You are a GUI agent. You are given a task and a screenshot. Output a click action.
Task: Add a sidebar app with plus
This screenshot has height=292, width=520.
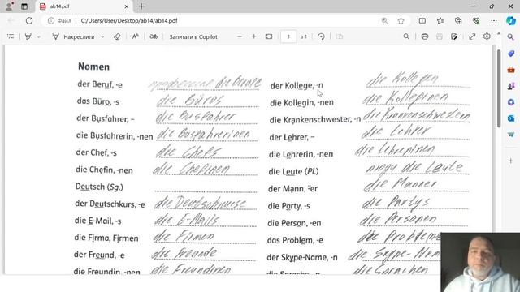(511, 161)
